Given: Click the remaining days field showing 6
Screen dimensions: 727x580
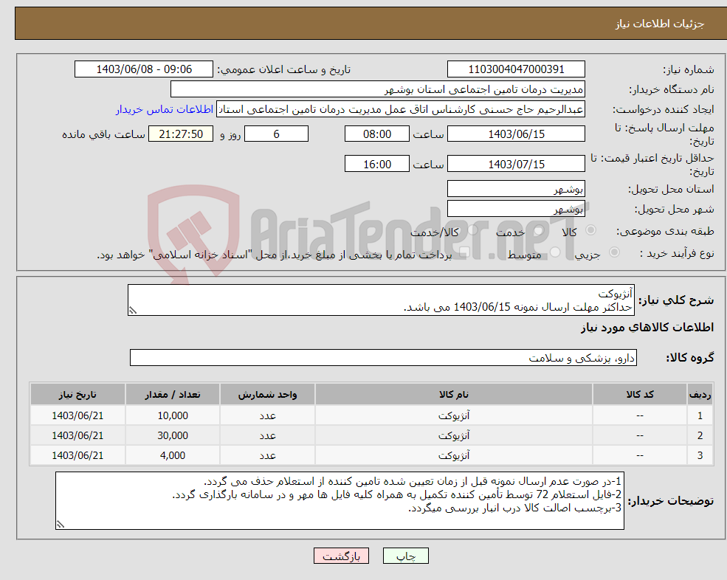Looking at the screenshot, I should tap(276, 134).
